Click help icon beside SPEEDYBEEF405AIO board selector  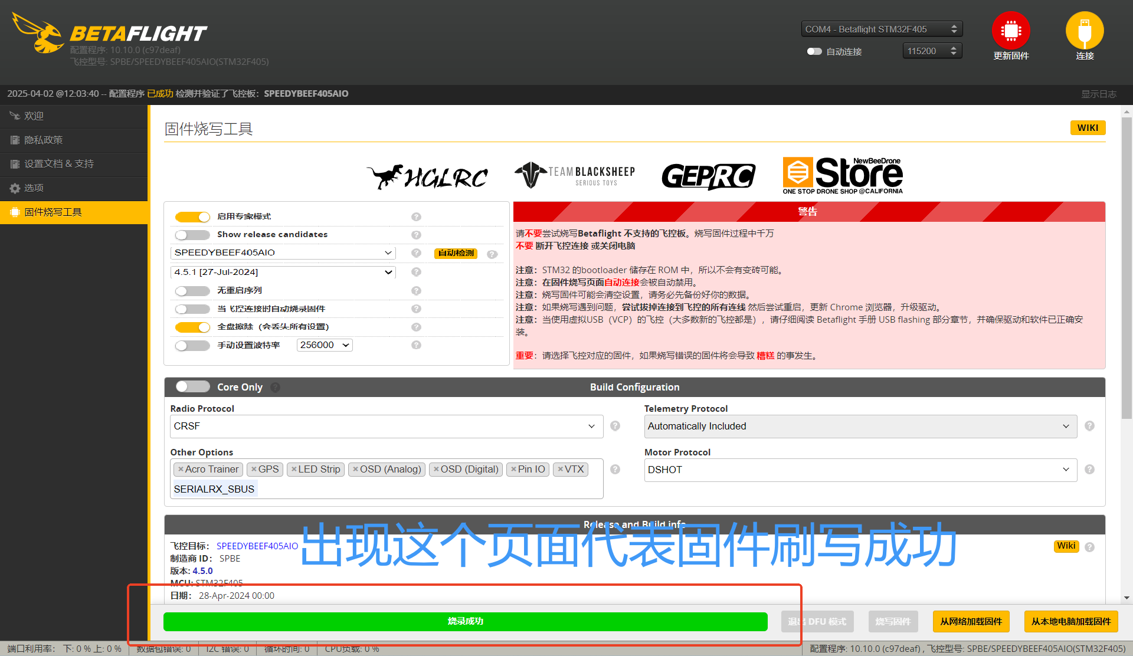(416, 253)
